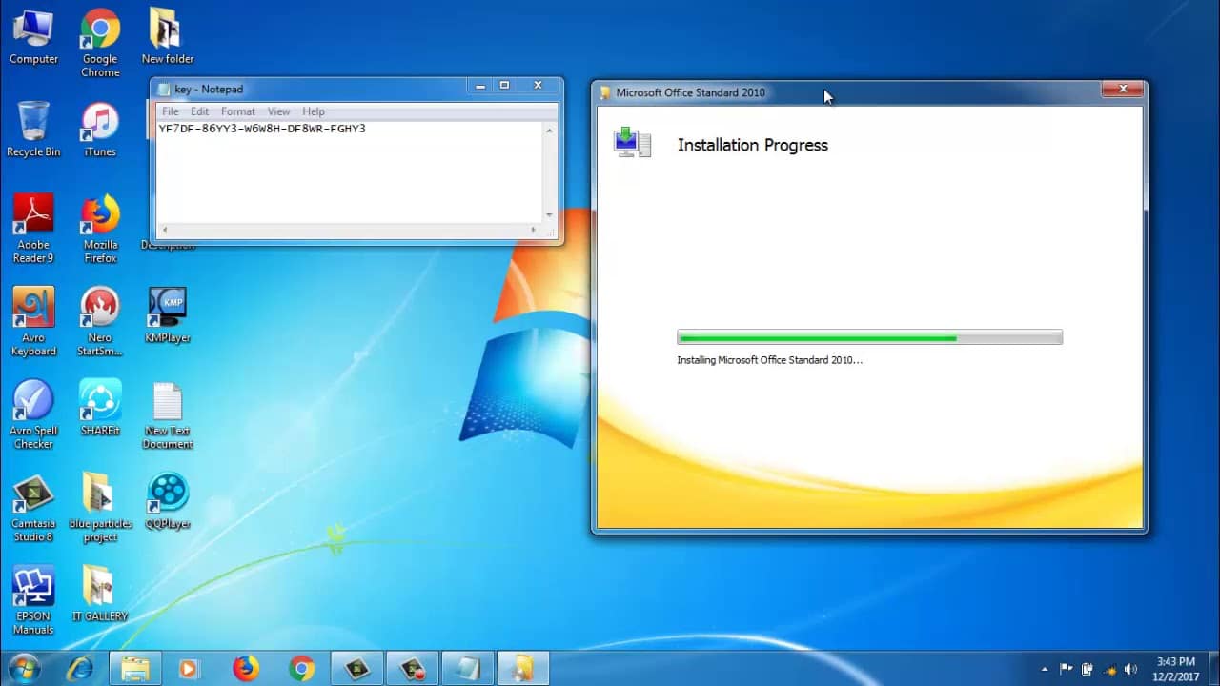The image size is (1220, 686).
Task: Open KMPlayer desktop shortcut
Action: coord(167,315)
